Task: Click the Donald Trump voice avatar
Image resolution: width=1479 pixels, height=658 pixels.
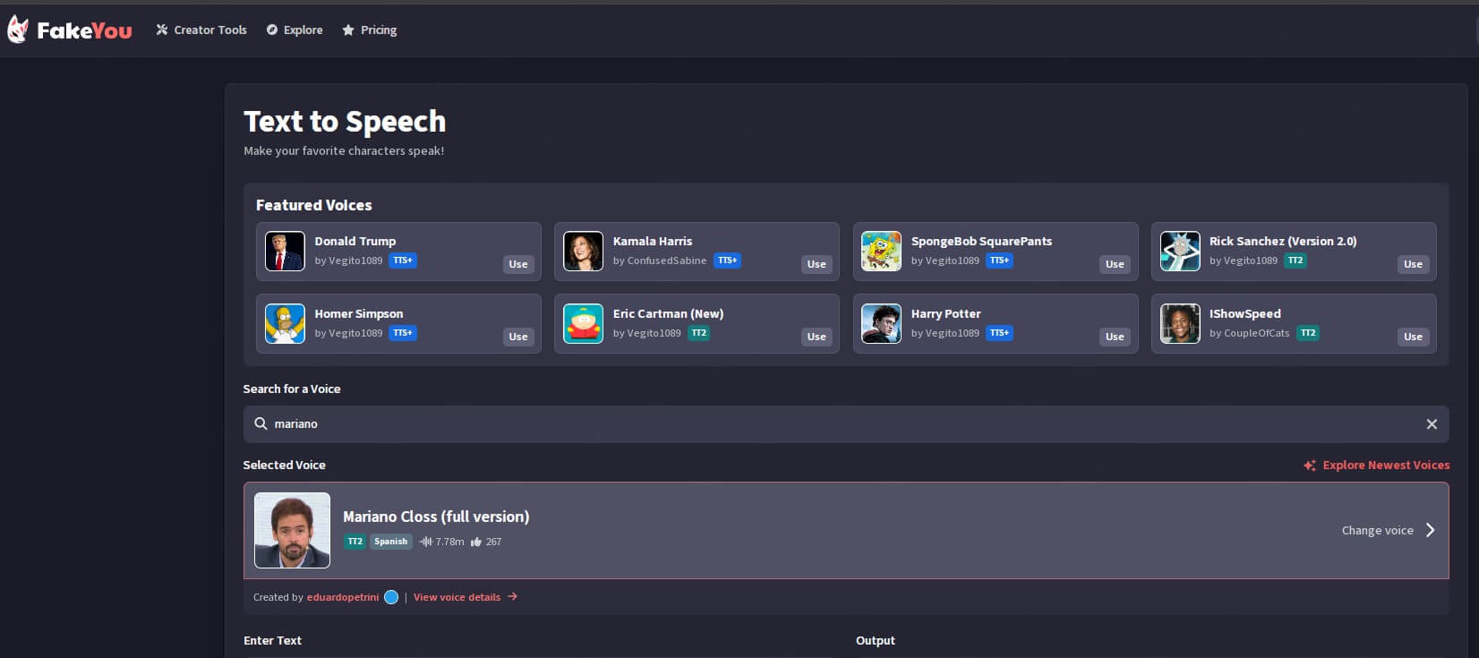Action: [x=285, y=251]
